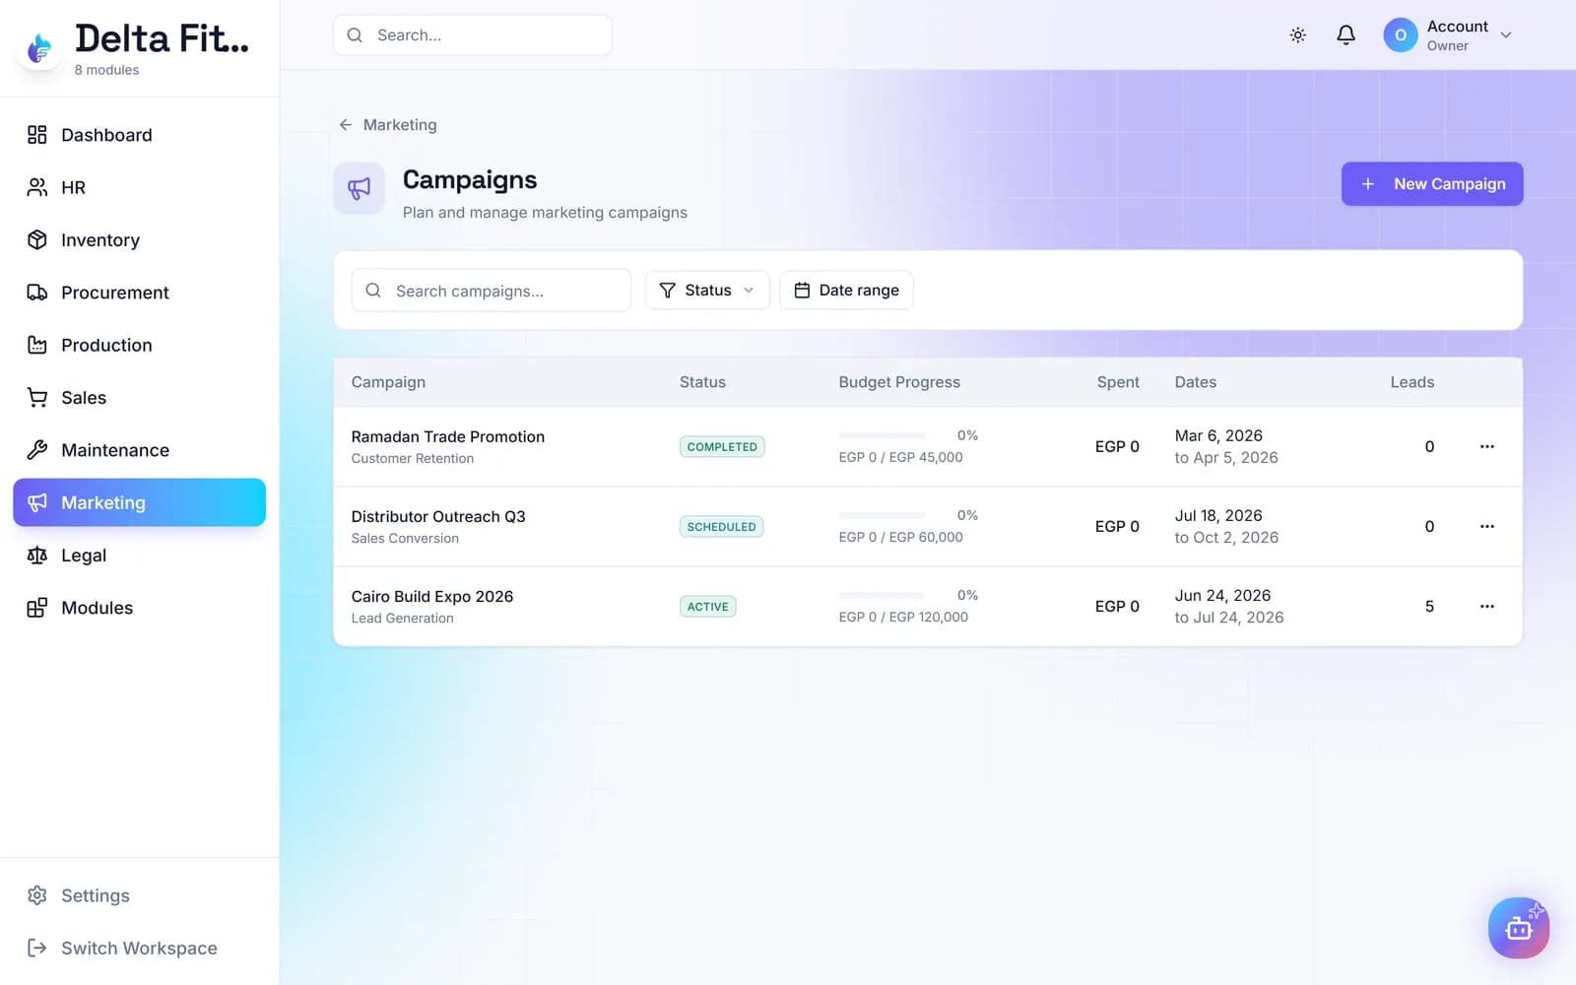Click the 'Jun 24, 2026' date cell
Screen dimensions: 1576x985
[1222, 595]
